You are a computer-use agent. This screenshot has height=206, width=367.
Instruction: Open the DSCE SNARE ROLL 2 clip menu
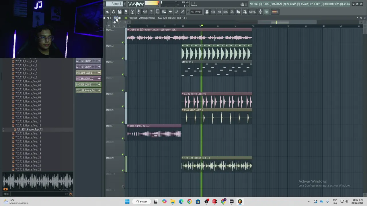(x=128, y=126)
